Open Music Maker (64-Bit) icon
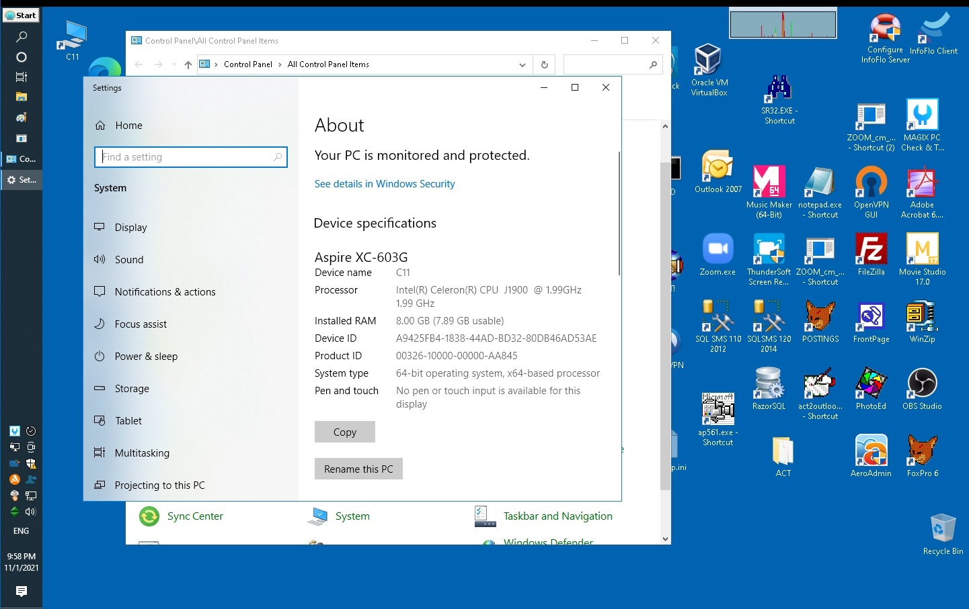Screen dimensions: 969x609 coord(769,192)
